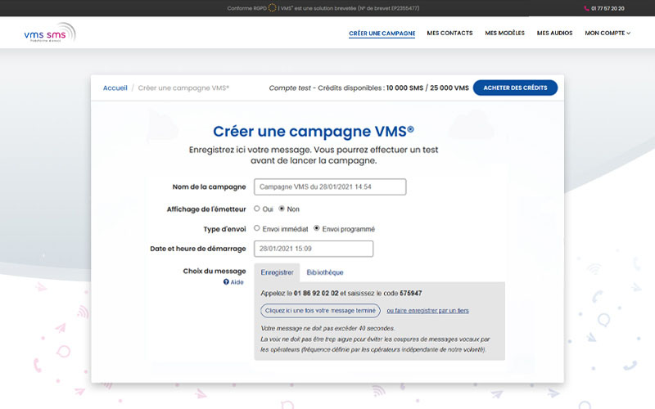Open Mes Contacts menu item

[449, 33]
